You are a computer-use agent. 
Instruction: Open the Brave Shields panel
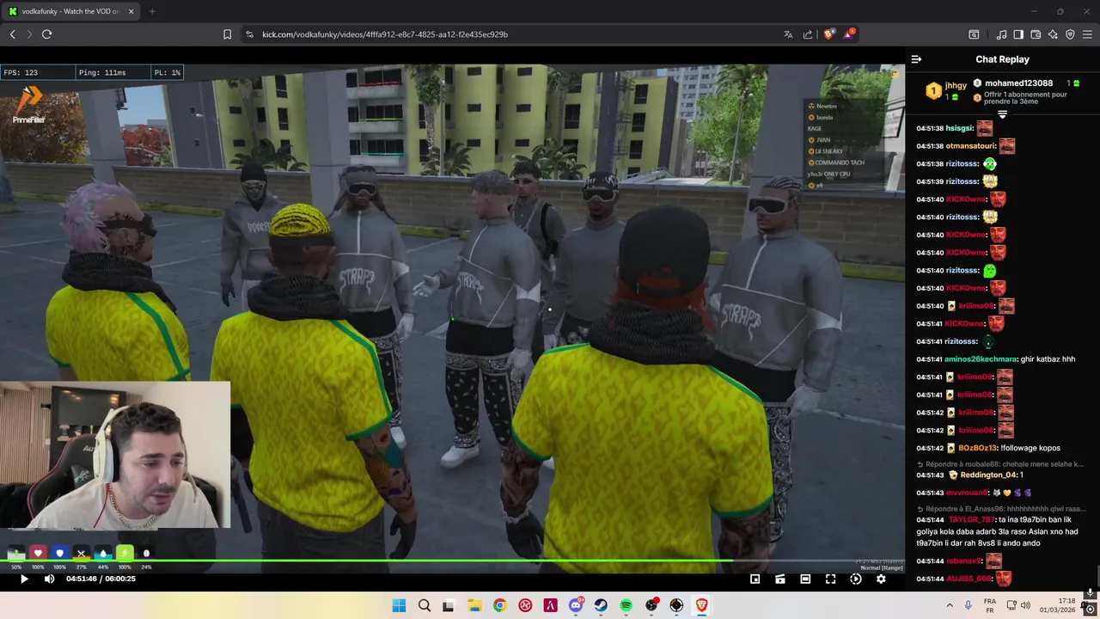pos(829,34)
